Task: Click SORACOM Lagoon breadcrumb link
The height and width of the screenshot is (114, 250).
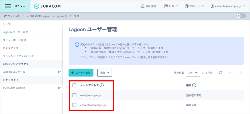Action: pos(40,16)
